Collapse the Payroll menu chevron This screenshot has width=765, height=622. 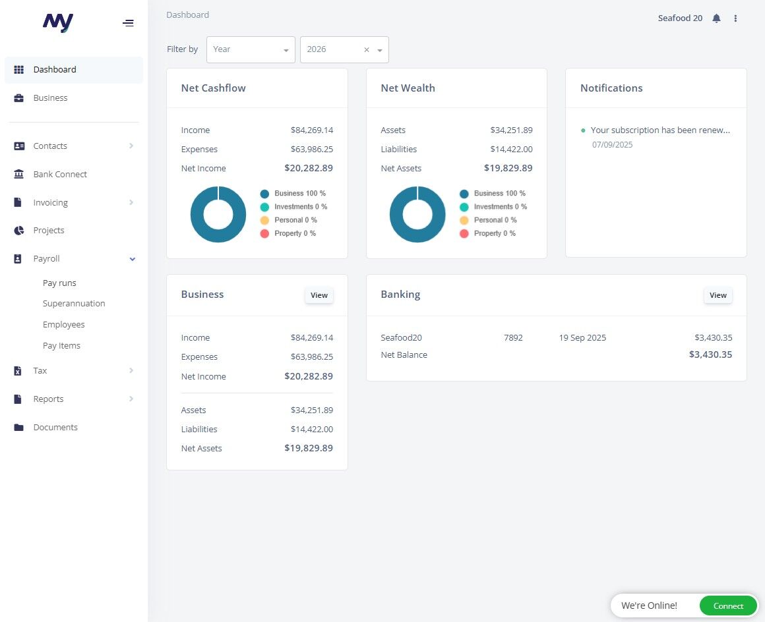pos(132,259)
